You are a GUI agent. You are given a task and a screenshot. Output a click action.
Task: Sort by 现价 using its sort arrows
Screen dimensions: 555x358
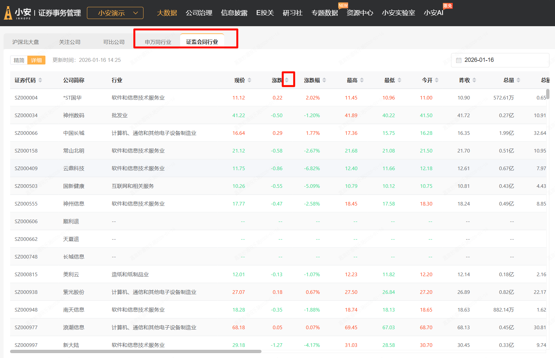(249, 80)
